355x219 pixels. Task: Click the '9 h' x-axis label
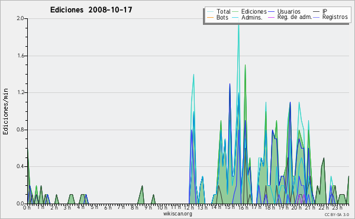[149, 208]
